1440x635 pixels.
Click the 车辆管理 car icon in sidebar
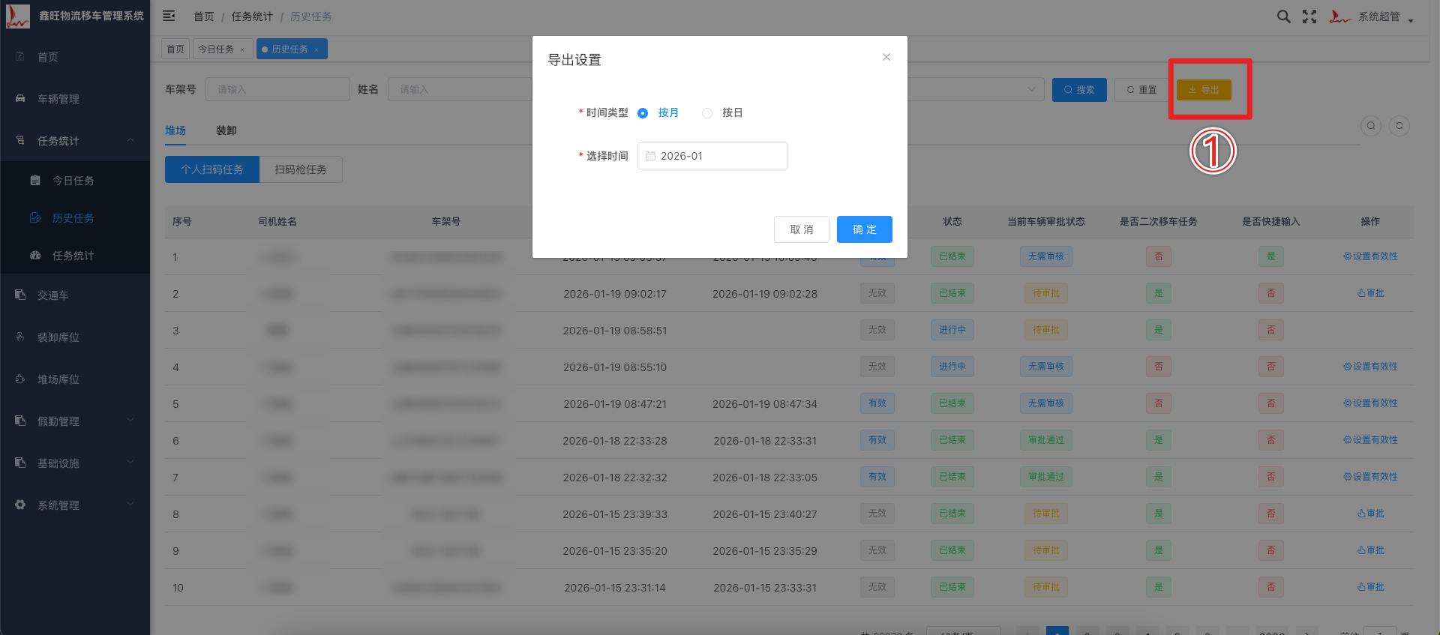(x=20, y=98)
